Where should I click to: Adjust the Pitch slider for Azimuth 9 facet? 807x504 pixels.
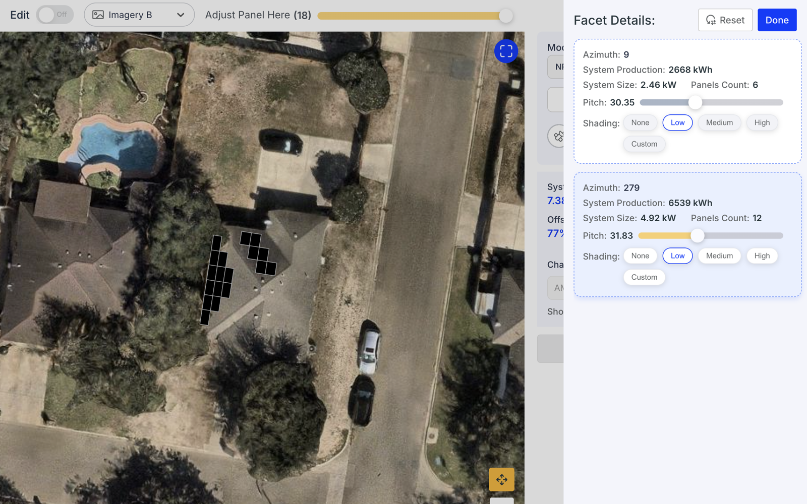click(696, 102)
